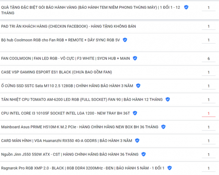Click the shield icon next to Asus PRIME H510M-K
The image size is (219, 175).
pos(163,127)
